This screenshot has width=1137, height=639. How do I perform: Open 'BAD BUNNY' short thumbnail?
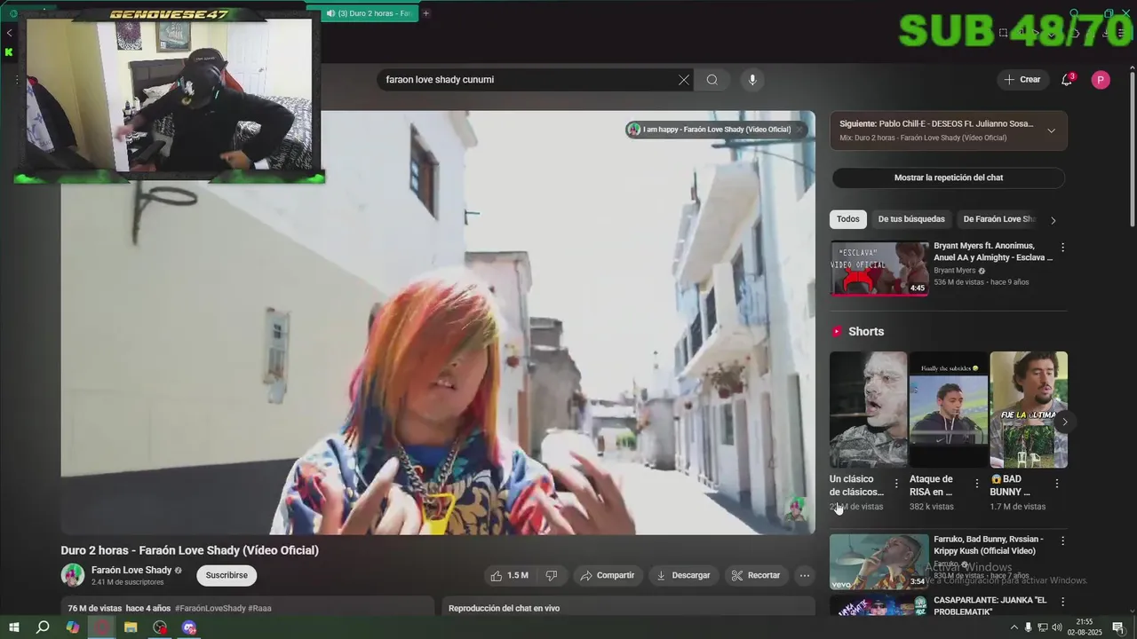[1029, 409]
